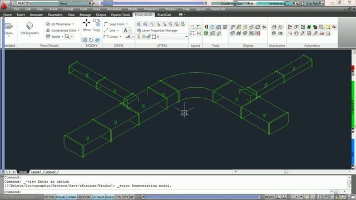Toggle ORTHO mode in status bar
Screen dimensions: 356x200
49,197
